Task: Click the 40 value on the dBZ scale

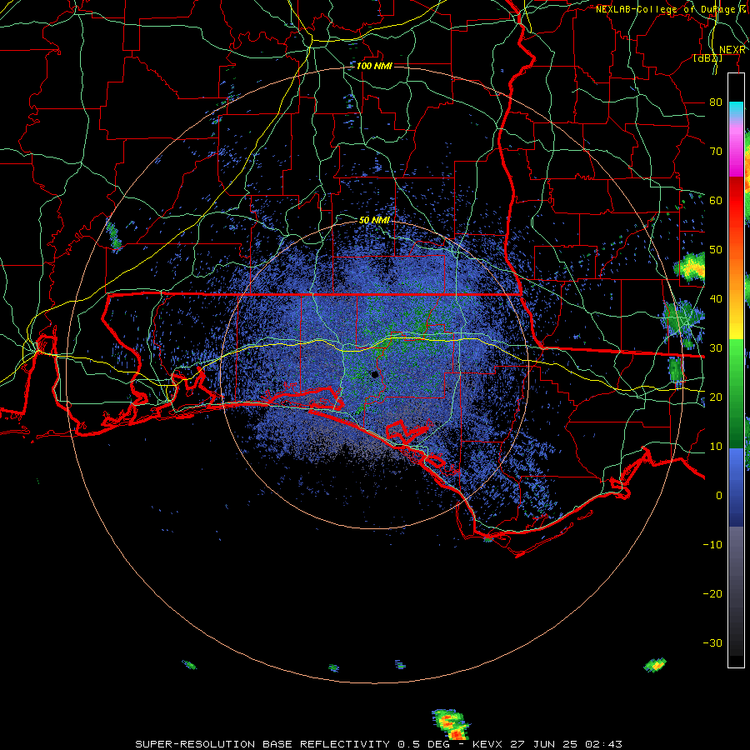Action: pos(716,299)
